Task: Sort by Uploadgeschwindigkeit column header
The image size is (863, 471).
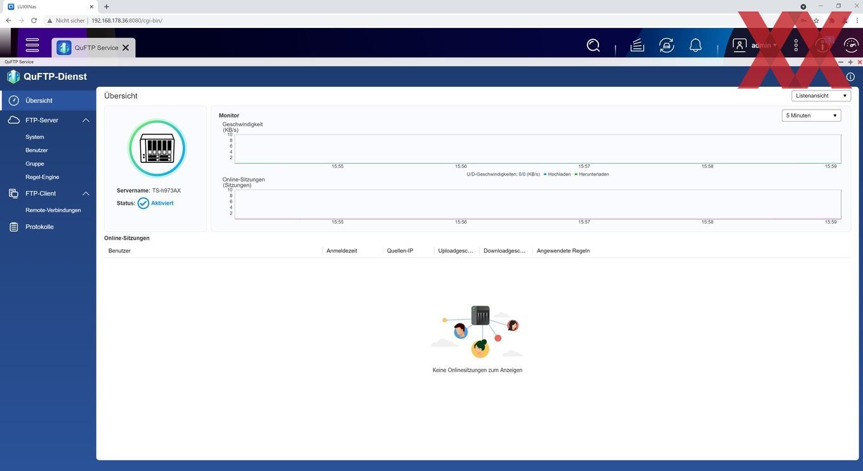Action: [x=456, y=251]
